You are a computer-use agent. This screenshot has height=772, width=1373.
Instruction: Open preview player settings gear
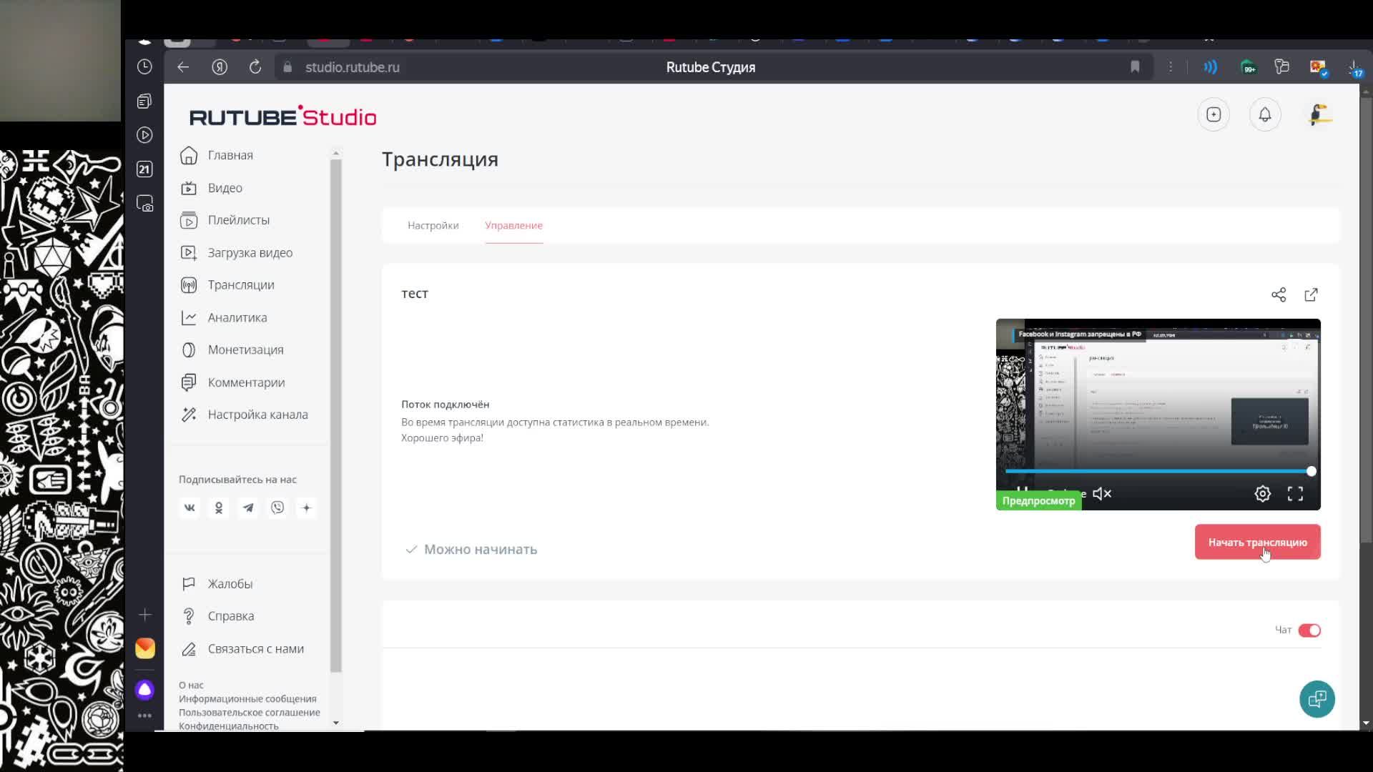click(1262, 493)
